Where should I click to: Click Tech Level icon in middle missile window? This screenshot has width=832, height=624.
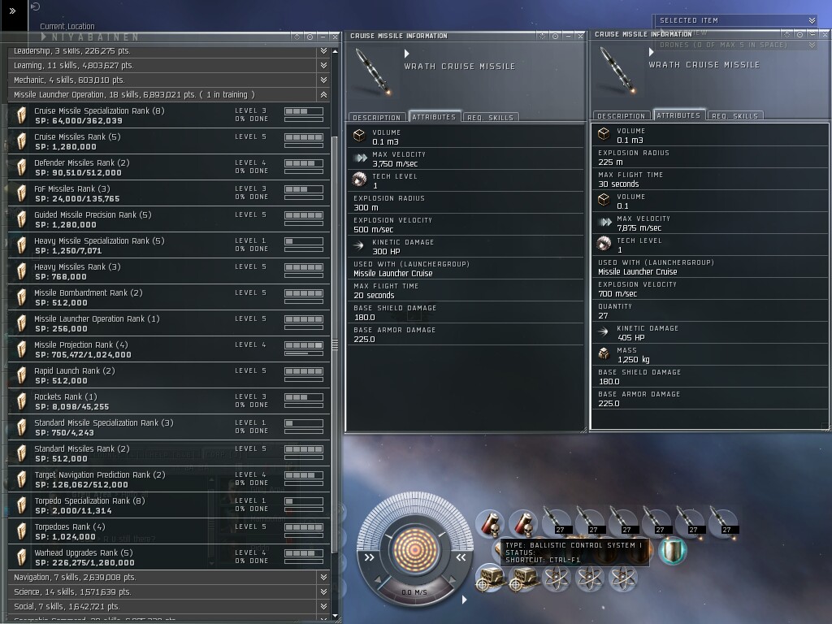[x=359, y=180]
